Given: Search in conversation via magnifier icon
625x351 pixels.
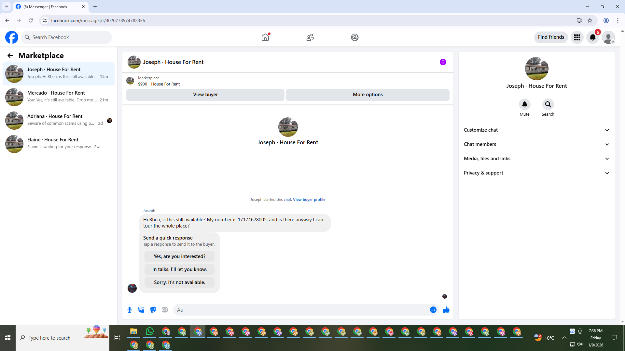Looking at the screenshot, I should click(548, 104).
